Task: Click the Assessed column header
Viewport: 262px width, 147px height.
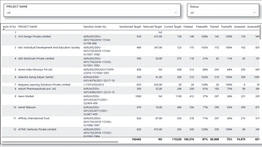Action: tap(239, 27)
